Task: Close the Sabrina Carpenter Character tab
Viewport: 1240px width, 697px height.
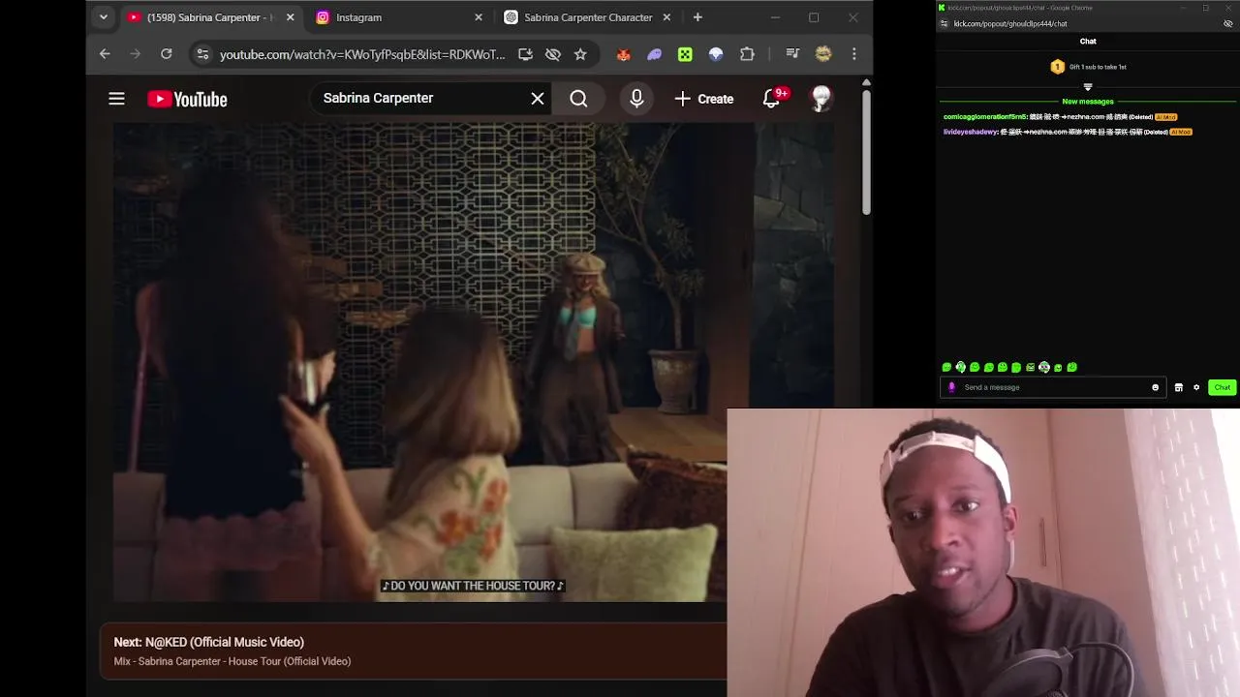Action: pyautogui.click(x=666, y=17)
